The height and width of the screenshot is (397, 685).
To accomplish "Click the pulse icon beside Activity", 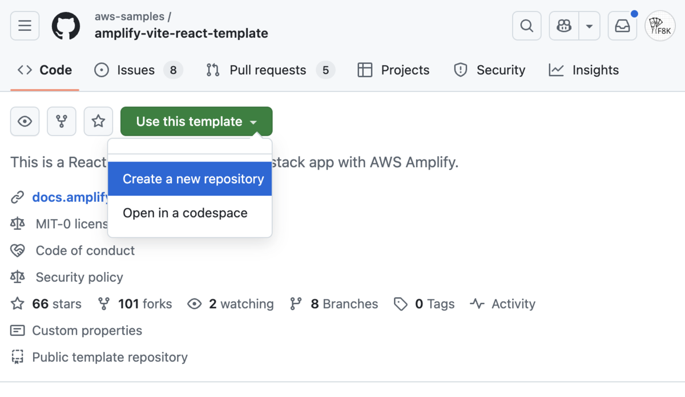I will [x=477, y=304].
